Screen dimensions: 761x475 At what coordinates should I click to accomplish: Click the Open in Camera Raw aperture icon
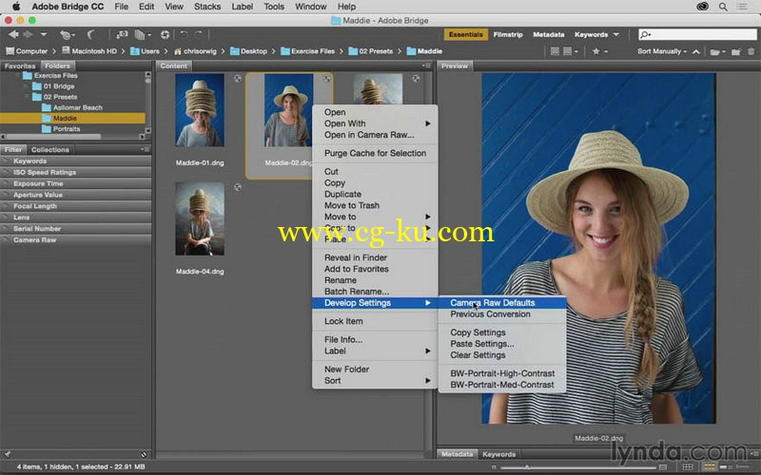click(x=165, y=34)
